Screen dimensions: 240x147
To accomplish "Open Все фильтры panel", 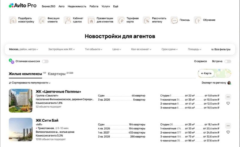I will coord(221,49).
